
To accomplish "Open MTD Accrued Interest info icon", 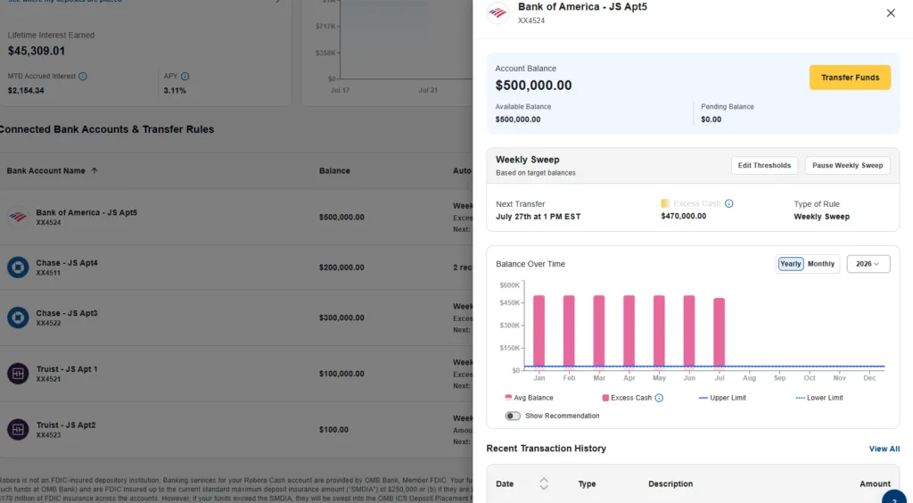I will [83, 77].
